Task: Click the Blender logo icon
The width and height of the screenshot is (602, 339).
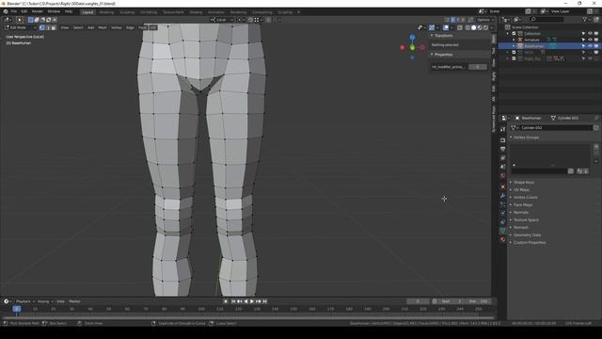Action: (x=6, y=11)
